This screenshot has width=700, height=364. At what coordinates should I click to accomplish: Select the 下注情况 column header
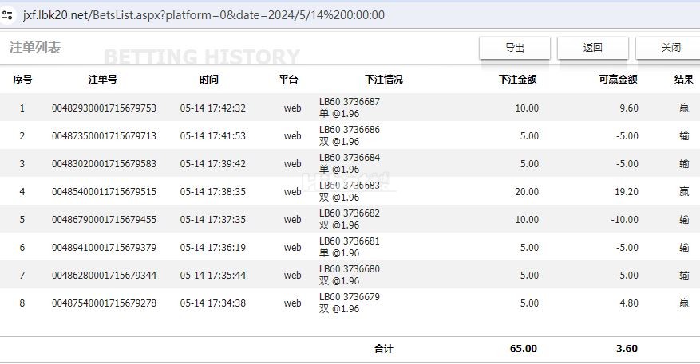point(384,80)
